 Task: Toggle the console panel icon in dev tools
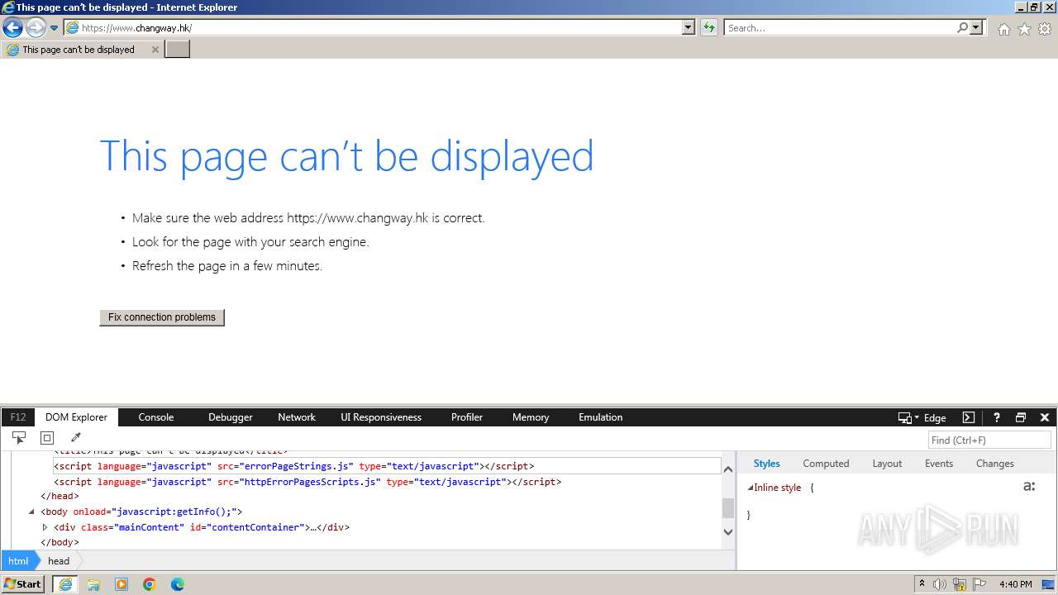tap(969, 417)
